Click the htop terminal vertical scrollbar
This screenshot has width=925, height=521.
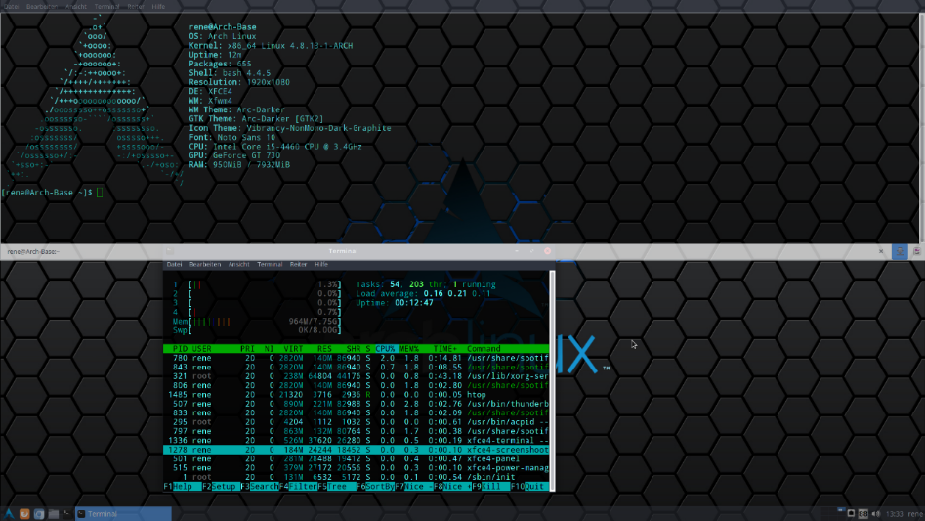pos(552,380)
